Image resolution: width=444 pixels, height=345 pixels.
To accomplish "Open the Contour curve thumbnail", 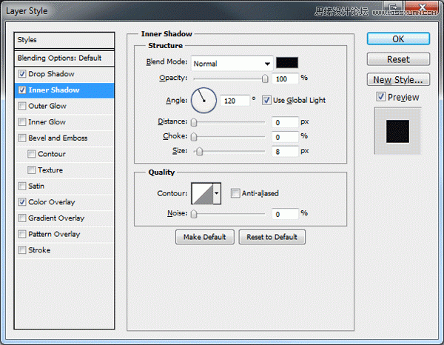I will pos(201,194).
